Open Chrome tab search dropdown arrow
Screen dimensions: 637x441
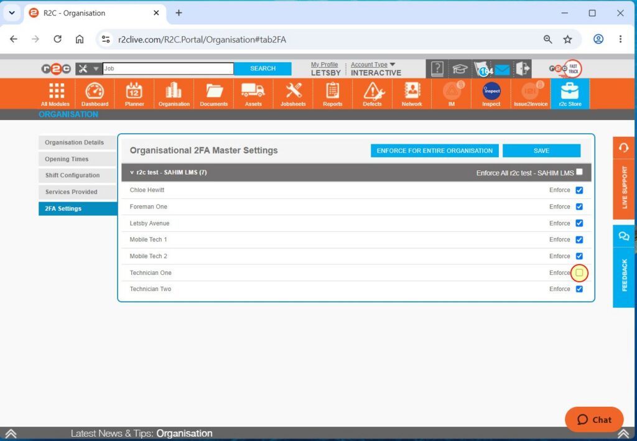12,12
